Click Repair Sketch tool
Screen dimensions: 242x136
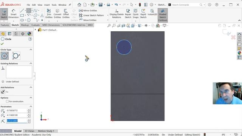pyautogui.click(x=128, y=14)
